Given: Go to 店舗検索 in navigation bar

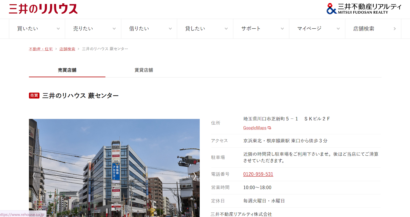Looking at the screenshot, I should pos(373,29).
